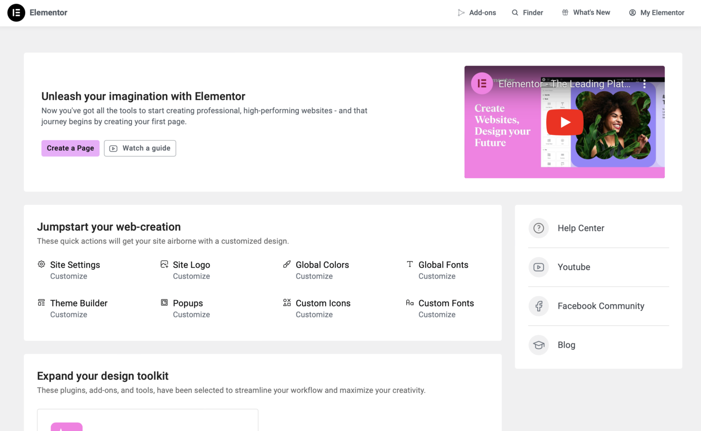
Task: Click the 'Expand your design toolkit' heading
Action: coord(103,376)
